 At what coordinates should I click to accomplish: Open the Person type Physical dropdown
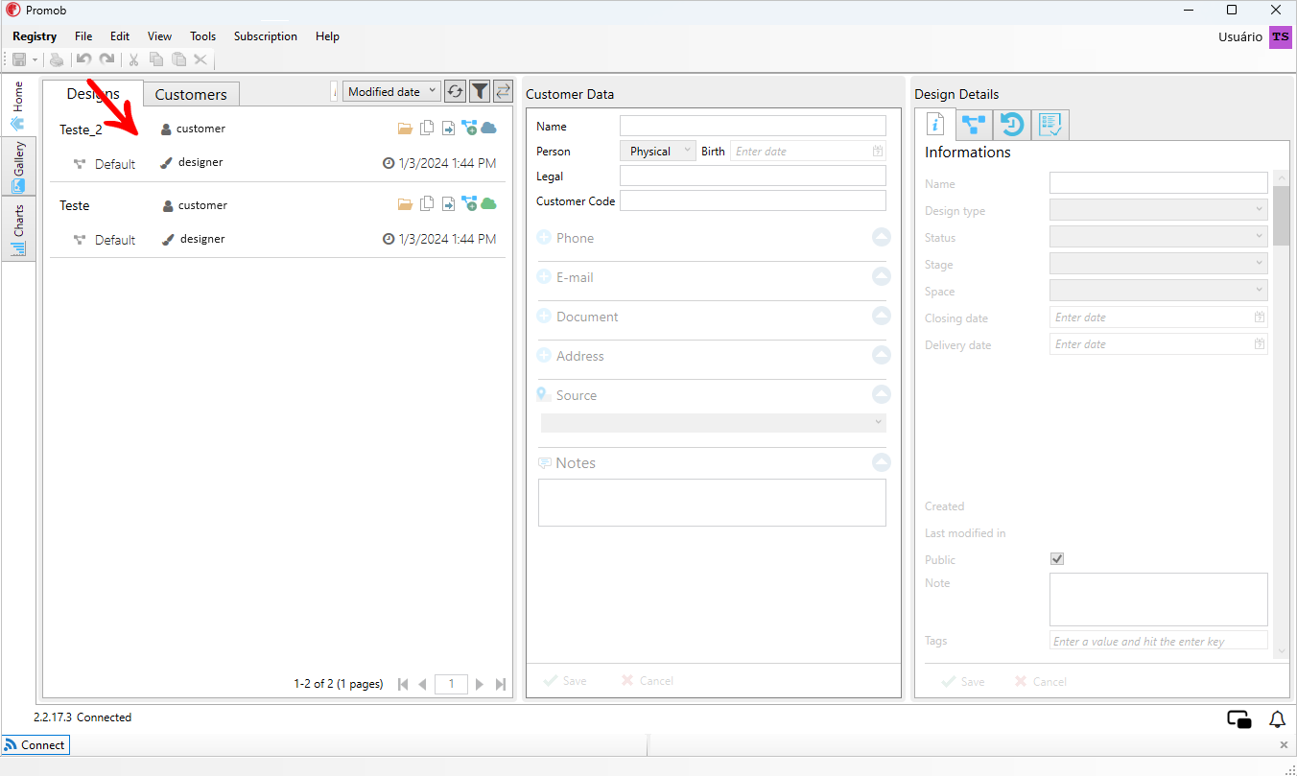pyautogui.click(x=658, y=152)
